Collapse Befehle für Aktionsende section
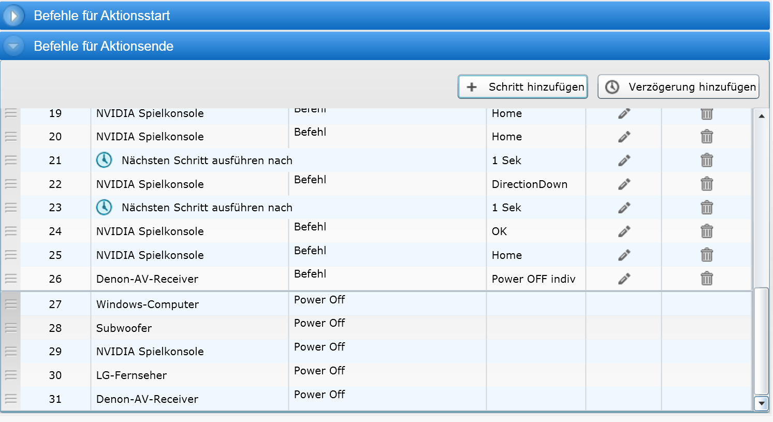The image size is (773, 422). click(x=13, y=46)
